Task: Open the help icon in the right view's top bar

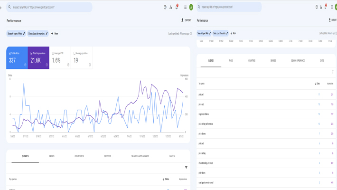Action: coord(317,7)
